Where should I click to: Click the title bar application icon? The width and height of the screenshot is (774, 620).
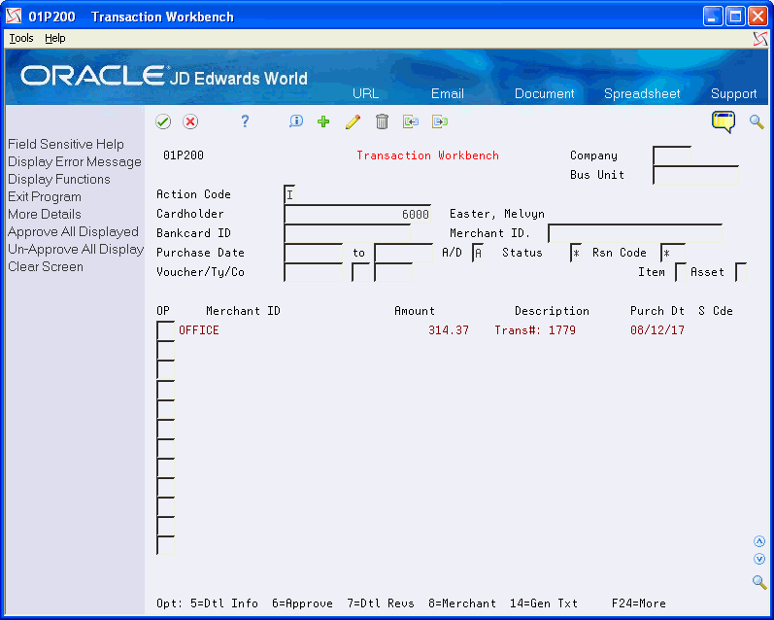(x=14, y=17)
